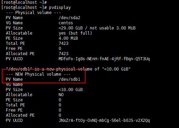Click the 'Free PE' label of the first volume
The width and height of the screenshot is (179, 128).
point(14,49)
